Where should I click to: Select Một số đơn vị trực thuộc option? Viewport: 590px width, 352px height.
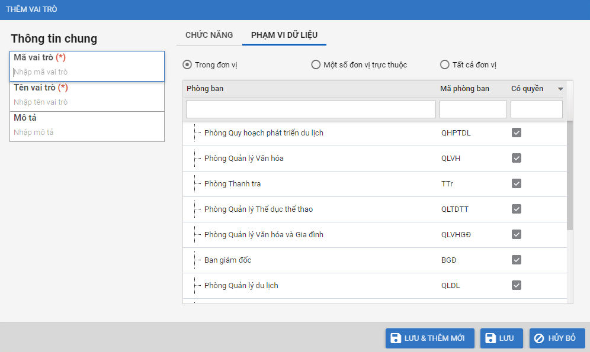click(x=316, y=64)
